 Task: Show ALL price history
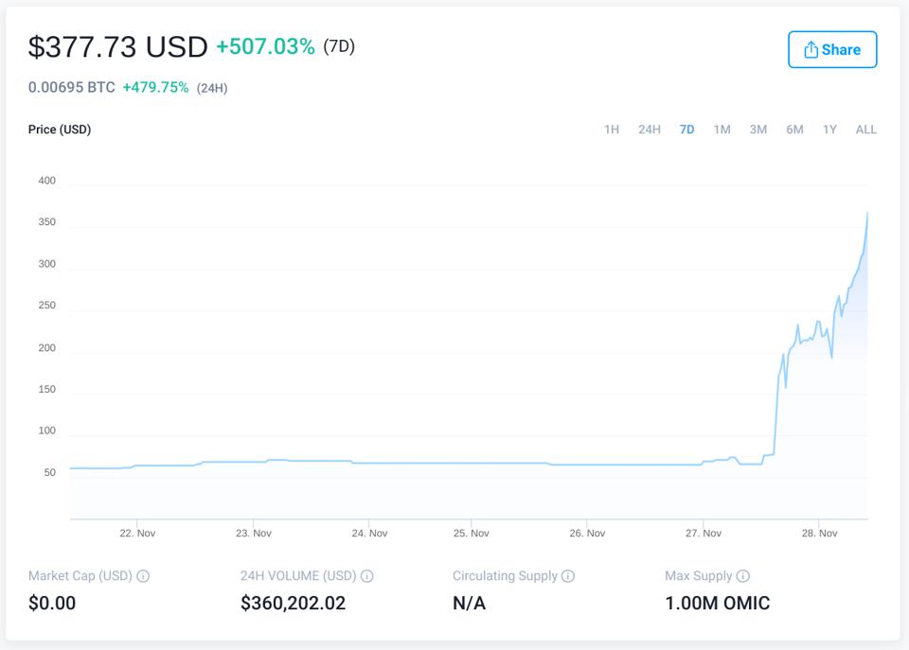[865, 130]
